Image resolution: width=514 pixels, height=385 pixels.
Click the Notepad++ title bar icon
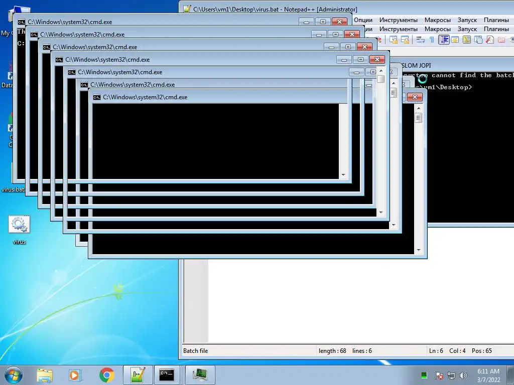pos(187,9)
